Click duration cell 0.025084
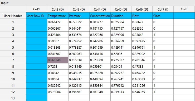 (x=121, y=22)
